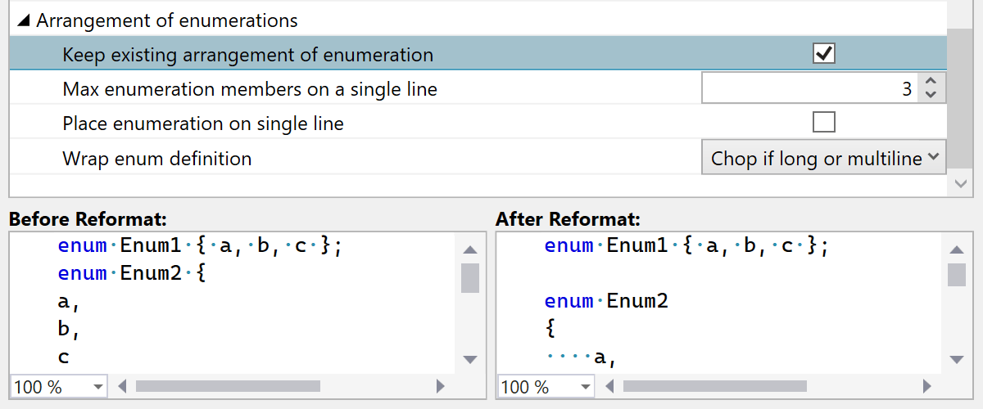The width and height of the screenshot is (983, 409).
Task: Decrease max enumeration members value
Action: tap(931, 95)
